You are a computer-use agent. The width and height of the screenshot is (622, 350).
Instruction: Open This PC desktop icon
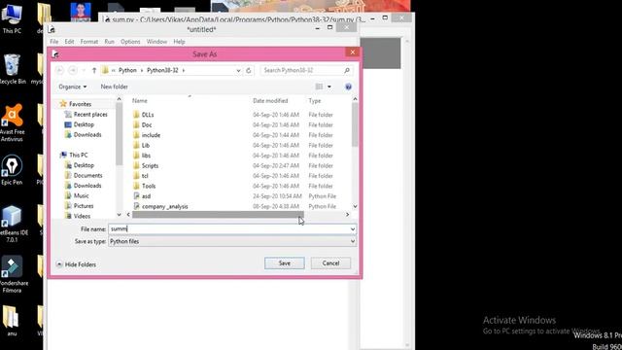point(12,19)
